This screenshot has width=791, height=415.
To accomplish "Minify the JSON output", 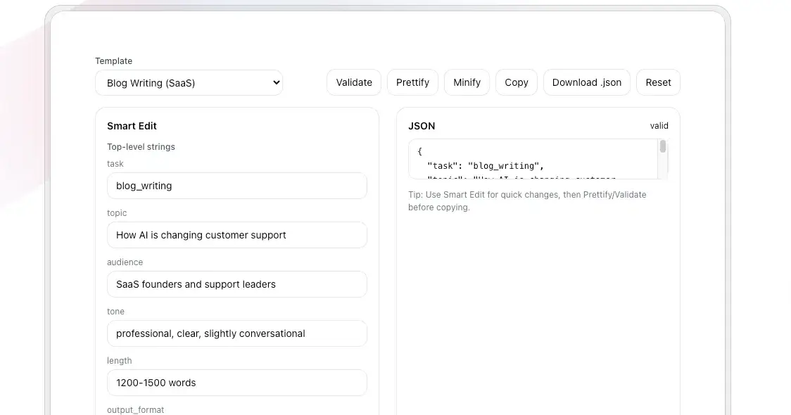I will [x=467, y=82].
